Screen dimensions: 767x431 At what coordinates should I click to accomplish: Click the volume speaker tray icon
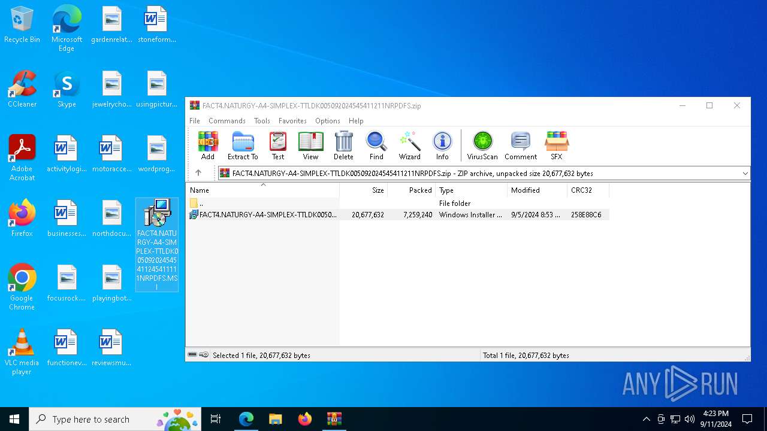(690, 419)
